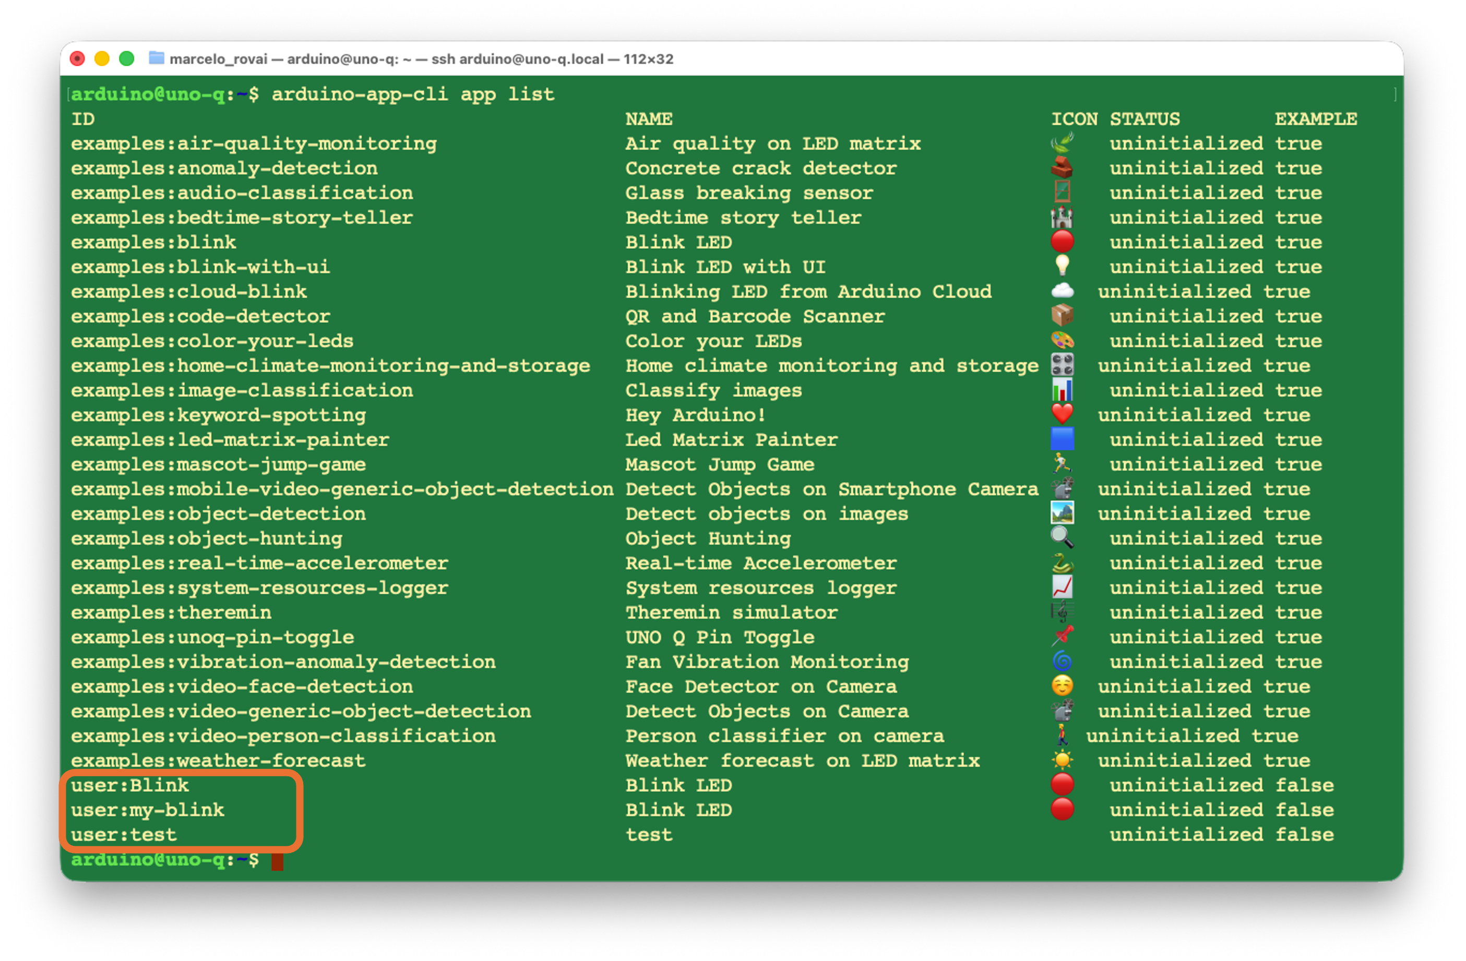Click the red circle in the examples:blink row
This screenshot has width=1466, height=961.
pyautogui.click(x=1062, y=242)
